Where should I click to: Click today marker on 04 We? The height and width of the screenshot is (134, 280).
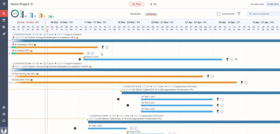(47, 31)
